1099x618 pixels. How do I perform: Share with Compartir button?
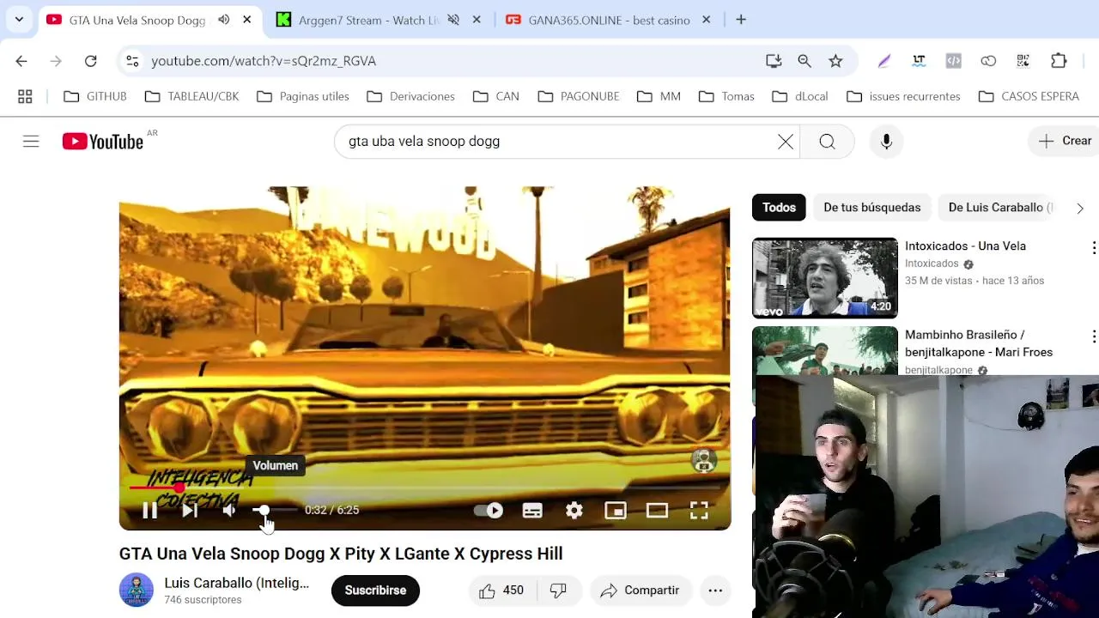click(x=641, y=591)
